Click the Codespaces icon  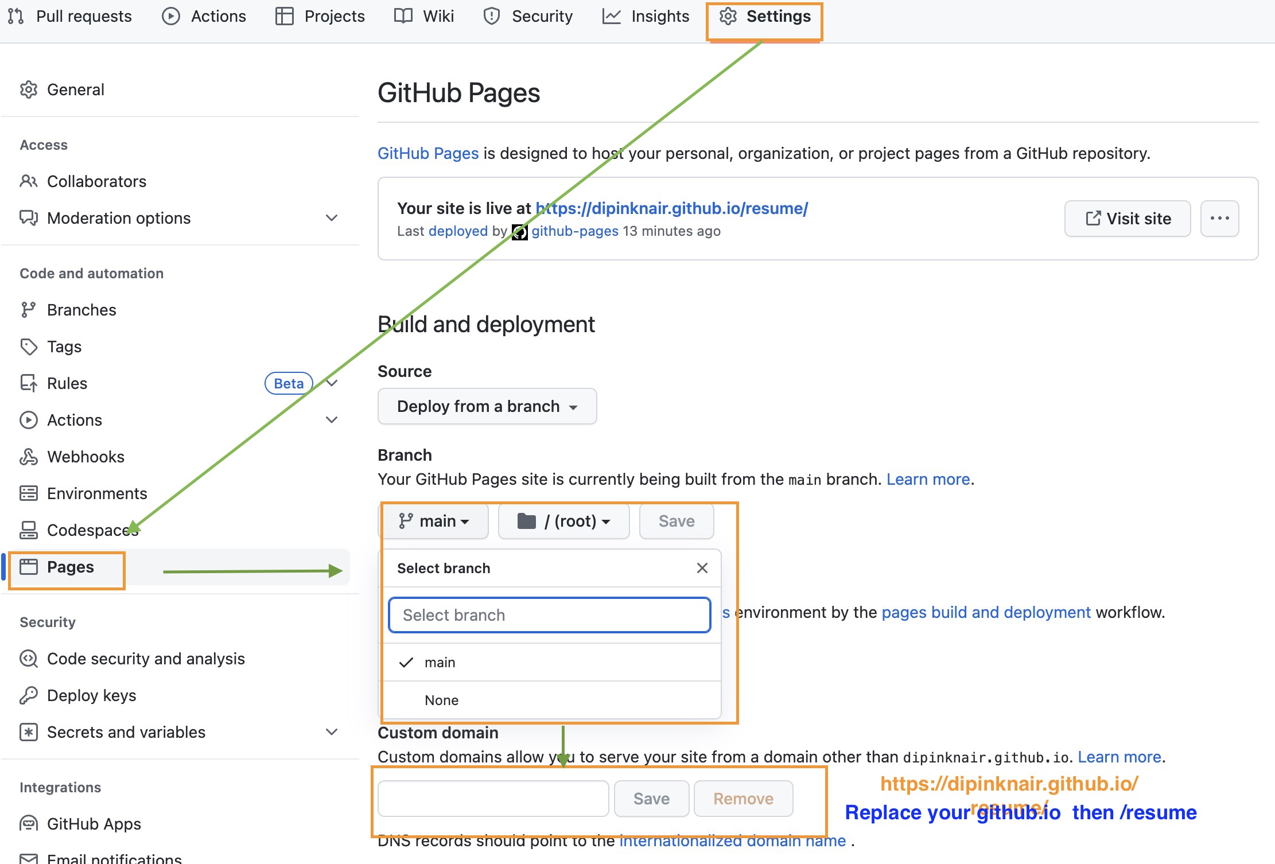(29, 530)
